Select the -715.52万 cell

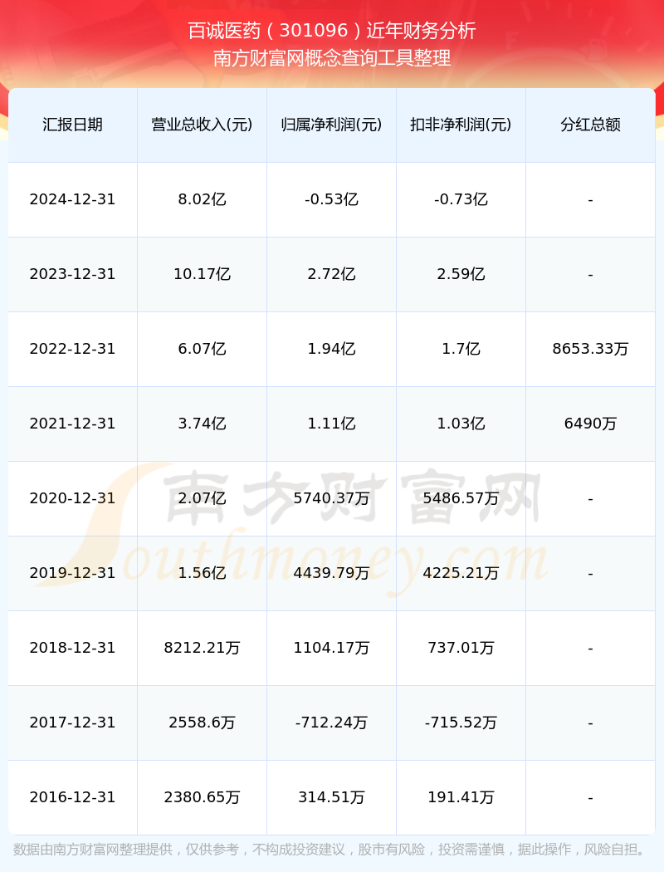tap(461, 723)
